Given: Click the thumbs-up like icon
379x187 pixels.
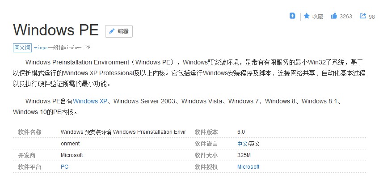Looking at the screenshot, I should coord(334,16).
